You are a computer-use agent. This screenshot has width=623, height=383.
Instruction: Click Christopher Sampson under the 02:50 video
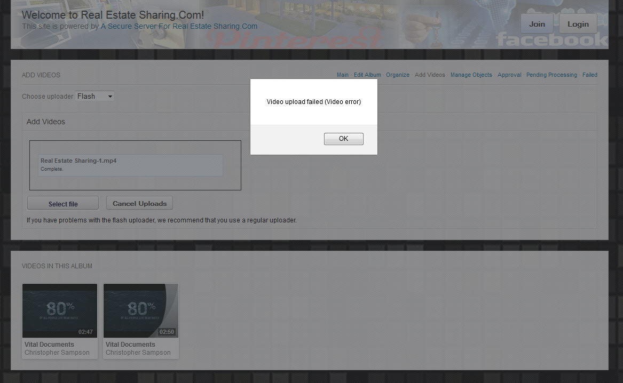[x=138, y=353]
